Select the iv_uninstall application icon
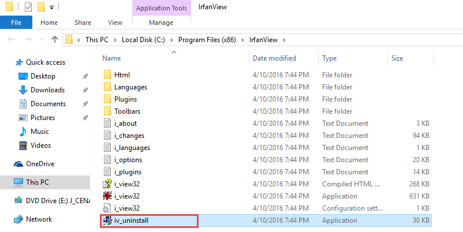The image size is (463, 232). click(x=107, y=220)
